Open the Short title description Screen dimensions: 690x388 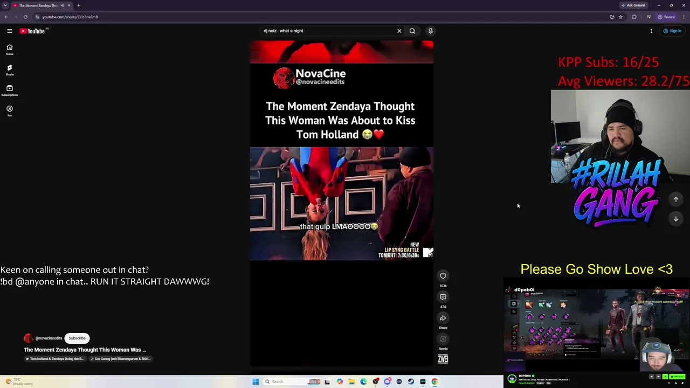[85, 350]
